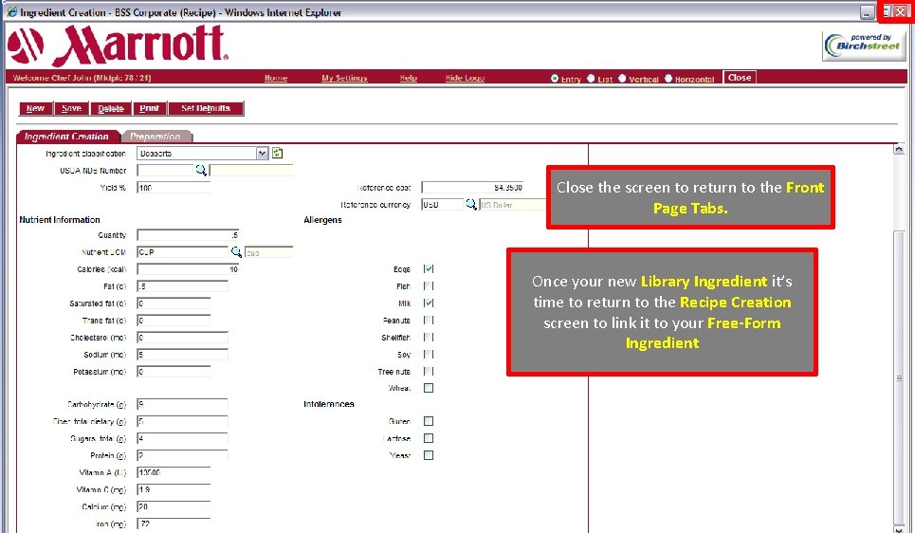Expand the Ingredient classification dropdown
915x533 pixels.
tap(262, 153)
